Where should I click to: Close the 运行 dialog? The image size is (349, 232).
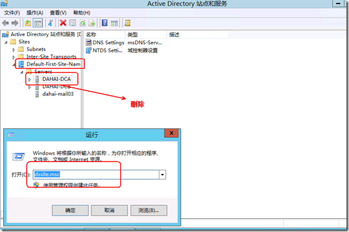click(171, 133)
